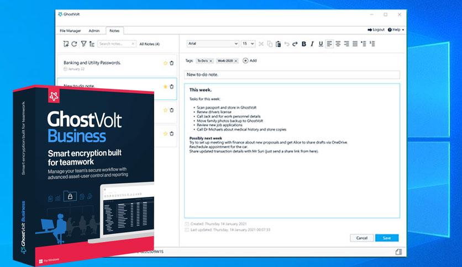This screenshot has width=462, height=267.
Task: Delete the Banking and Utility Passwords note
Action: click(171, 63)
